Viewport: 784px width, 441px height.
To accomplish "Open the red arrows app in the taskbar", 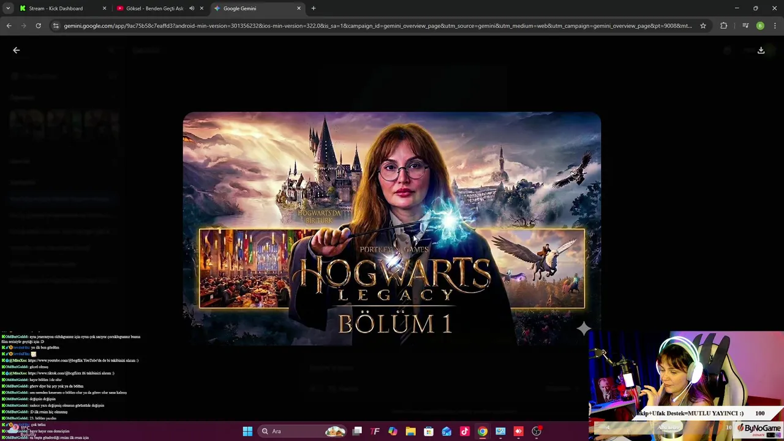I will pos(518,431).
